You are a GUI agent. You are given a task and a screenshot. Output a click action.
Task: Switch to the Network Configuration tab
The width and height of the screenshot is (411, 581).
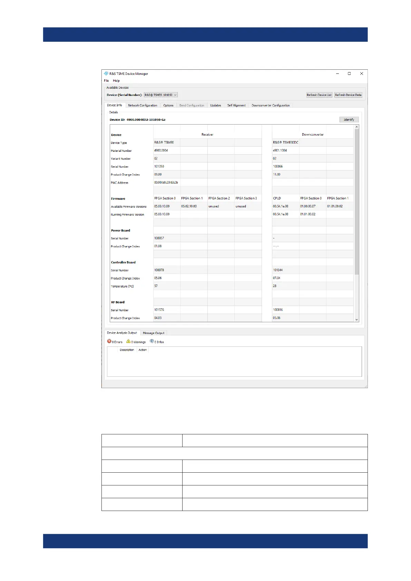tap(143, 106)
